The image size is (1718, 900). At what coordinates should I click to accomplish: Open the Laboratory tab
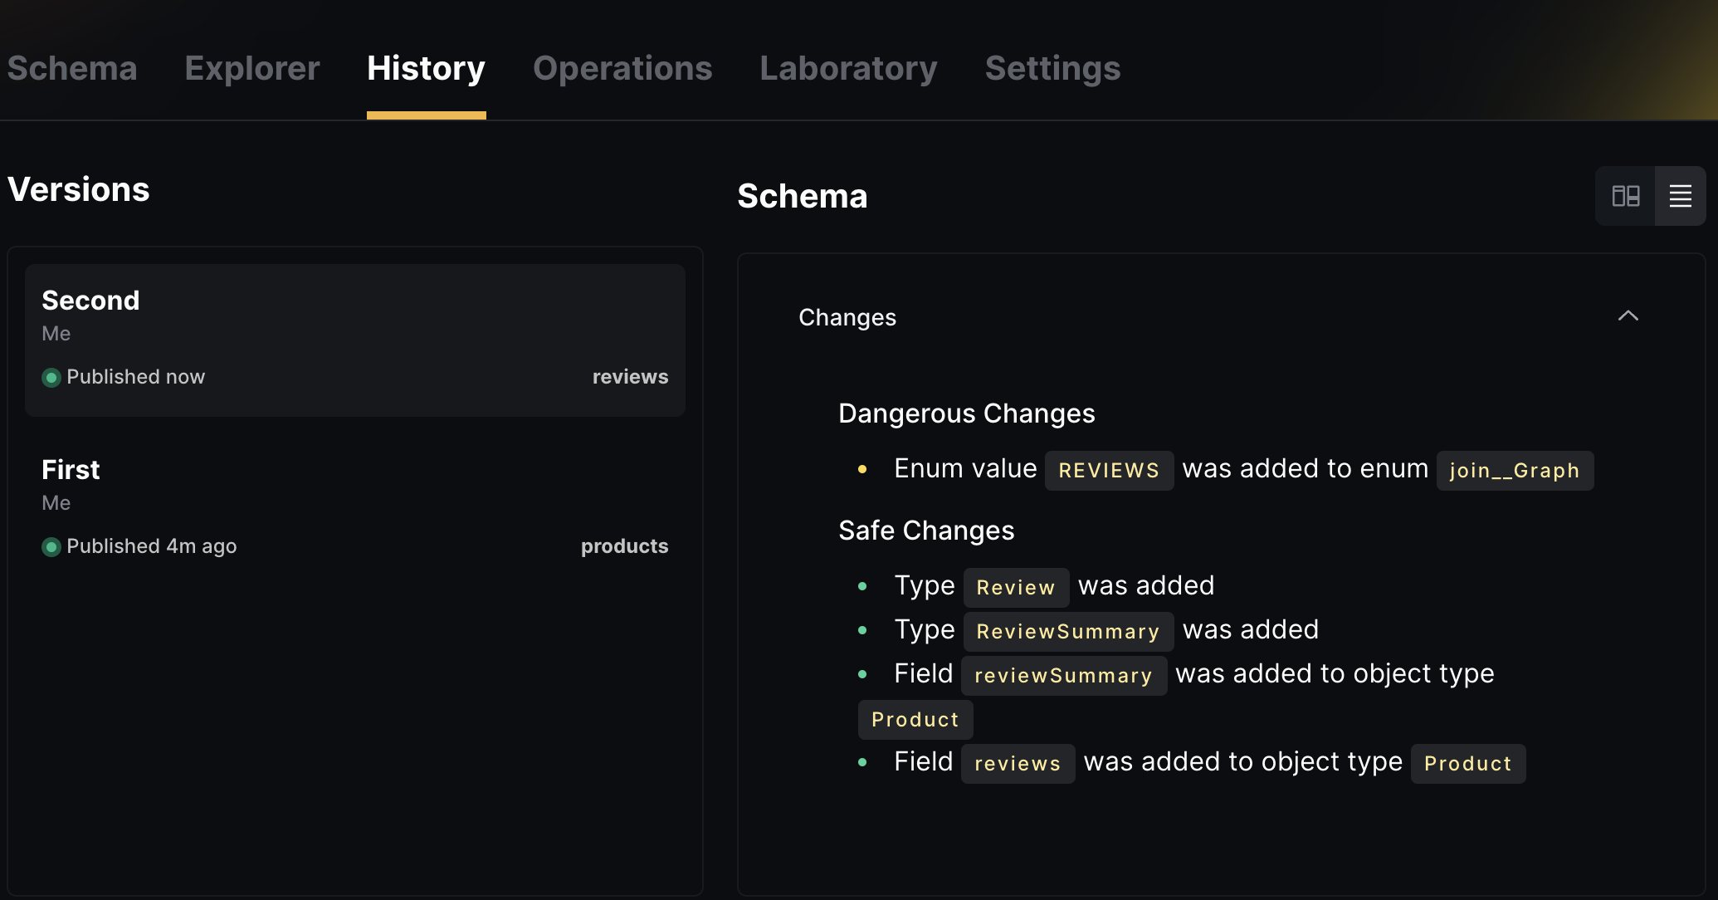848,68
